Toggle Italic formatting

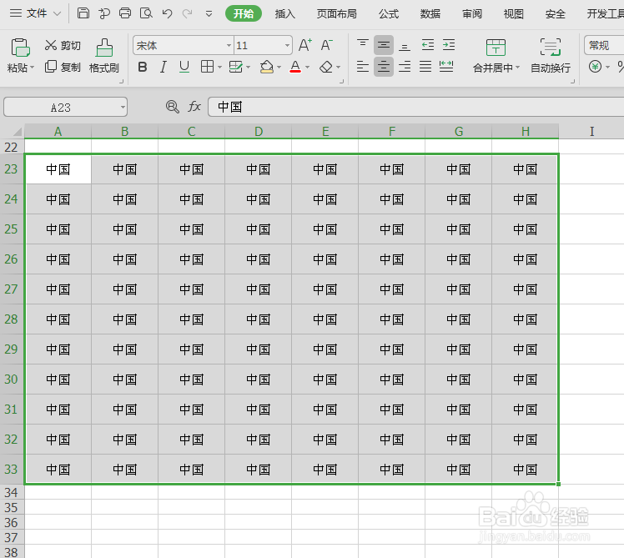pos(164,67)
